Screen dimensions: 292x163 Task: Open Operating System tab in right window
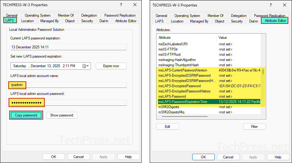tap(187, 16)
